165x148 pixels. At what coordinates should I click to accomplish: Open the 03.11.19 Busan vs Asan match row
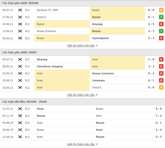click(x=82, y=116)
